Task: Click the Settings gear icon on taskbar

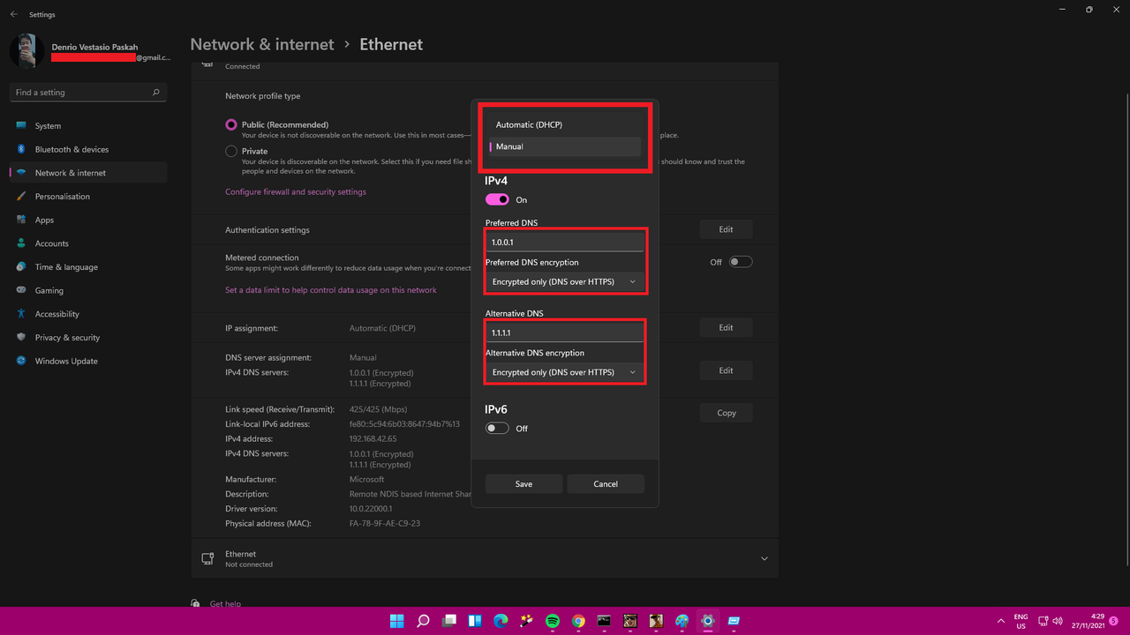Action: [x=707, y=621]
